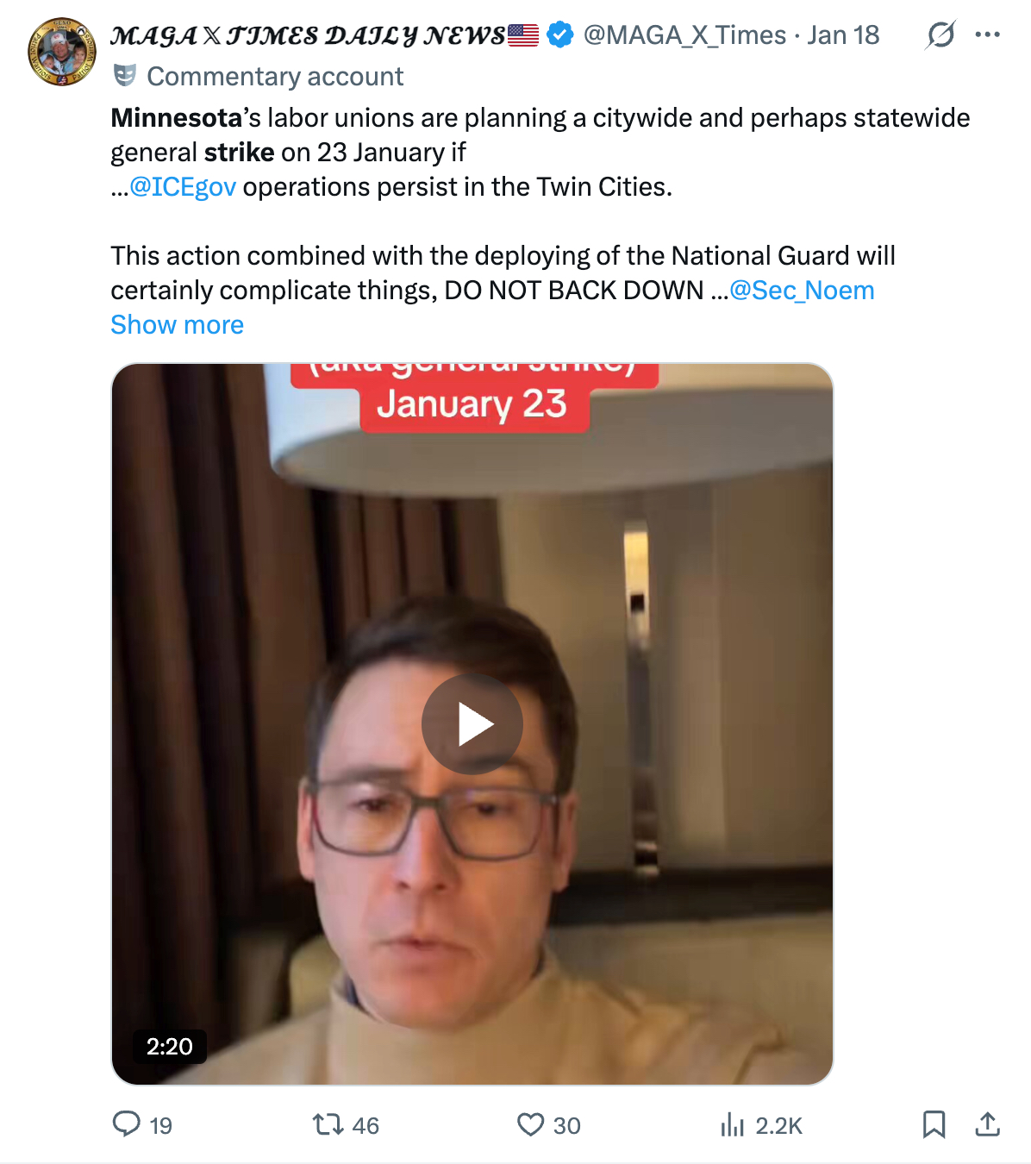Screen dimensions: 1031x1164
Task: Click the MAGA X TIMES DAILY NEWS name
Action: [307, 35]
